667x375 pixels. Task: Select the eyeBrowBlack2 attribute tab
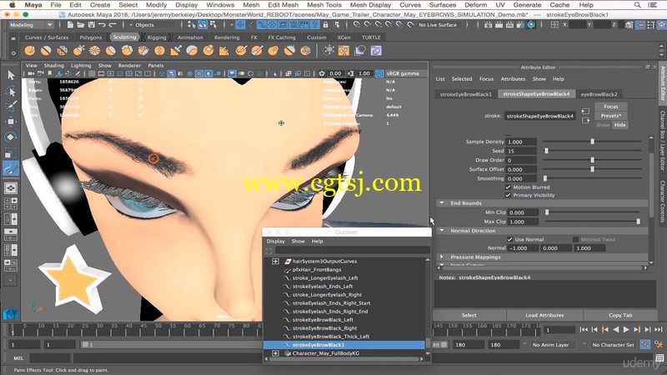click(x=599, y=94)
